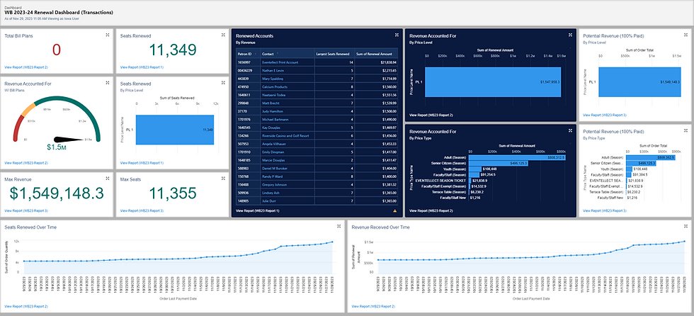Open View Report under Seats Renewed Over Time
Viewport: 694px width, 316px height.
click(26, 306)
